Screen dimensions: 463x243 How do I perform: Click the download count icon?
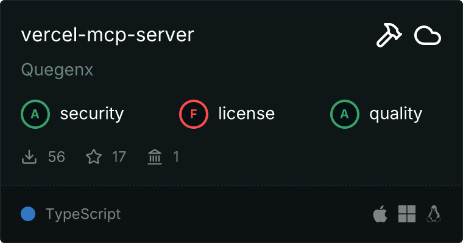click(x=29, y=157)
